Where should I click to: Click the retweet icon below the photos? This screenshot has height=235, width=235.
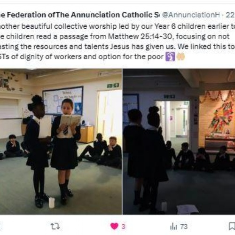pyautogui.click(x=55, y=226)
